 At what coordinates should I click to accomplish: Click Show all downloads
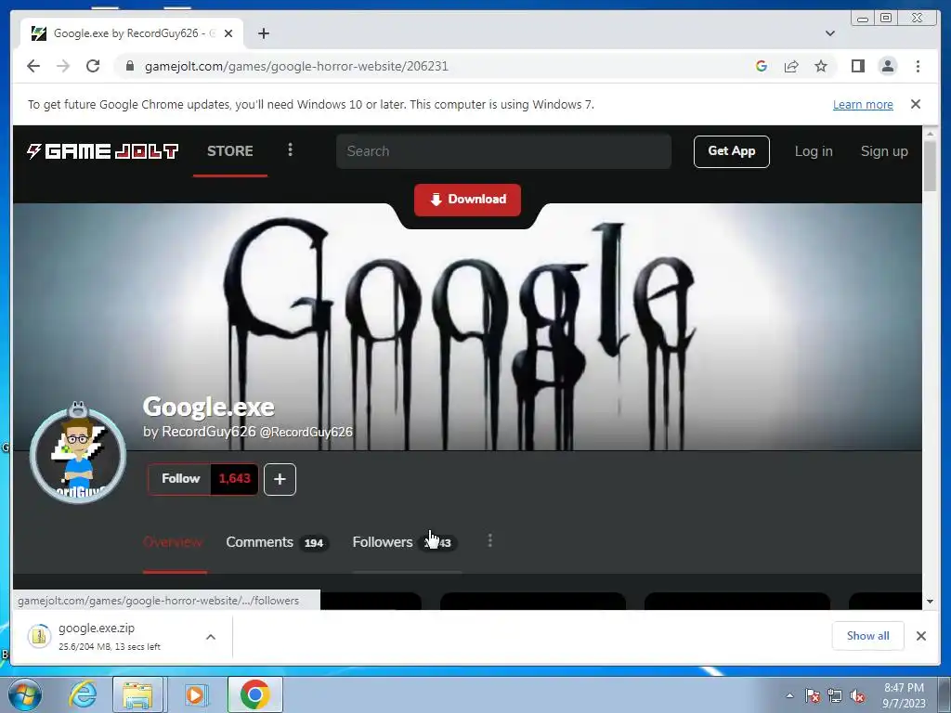pos(868,635)
